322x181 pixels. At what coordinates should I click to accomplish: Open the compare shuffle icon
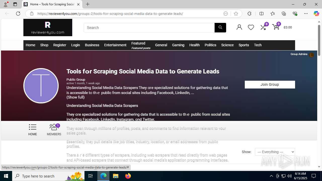point(263,27)
